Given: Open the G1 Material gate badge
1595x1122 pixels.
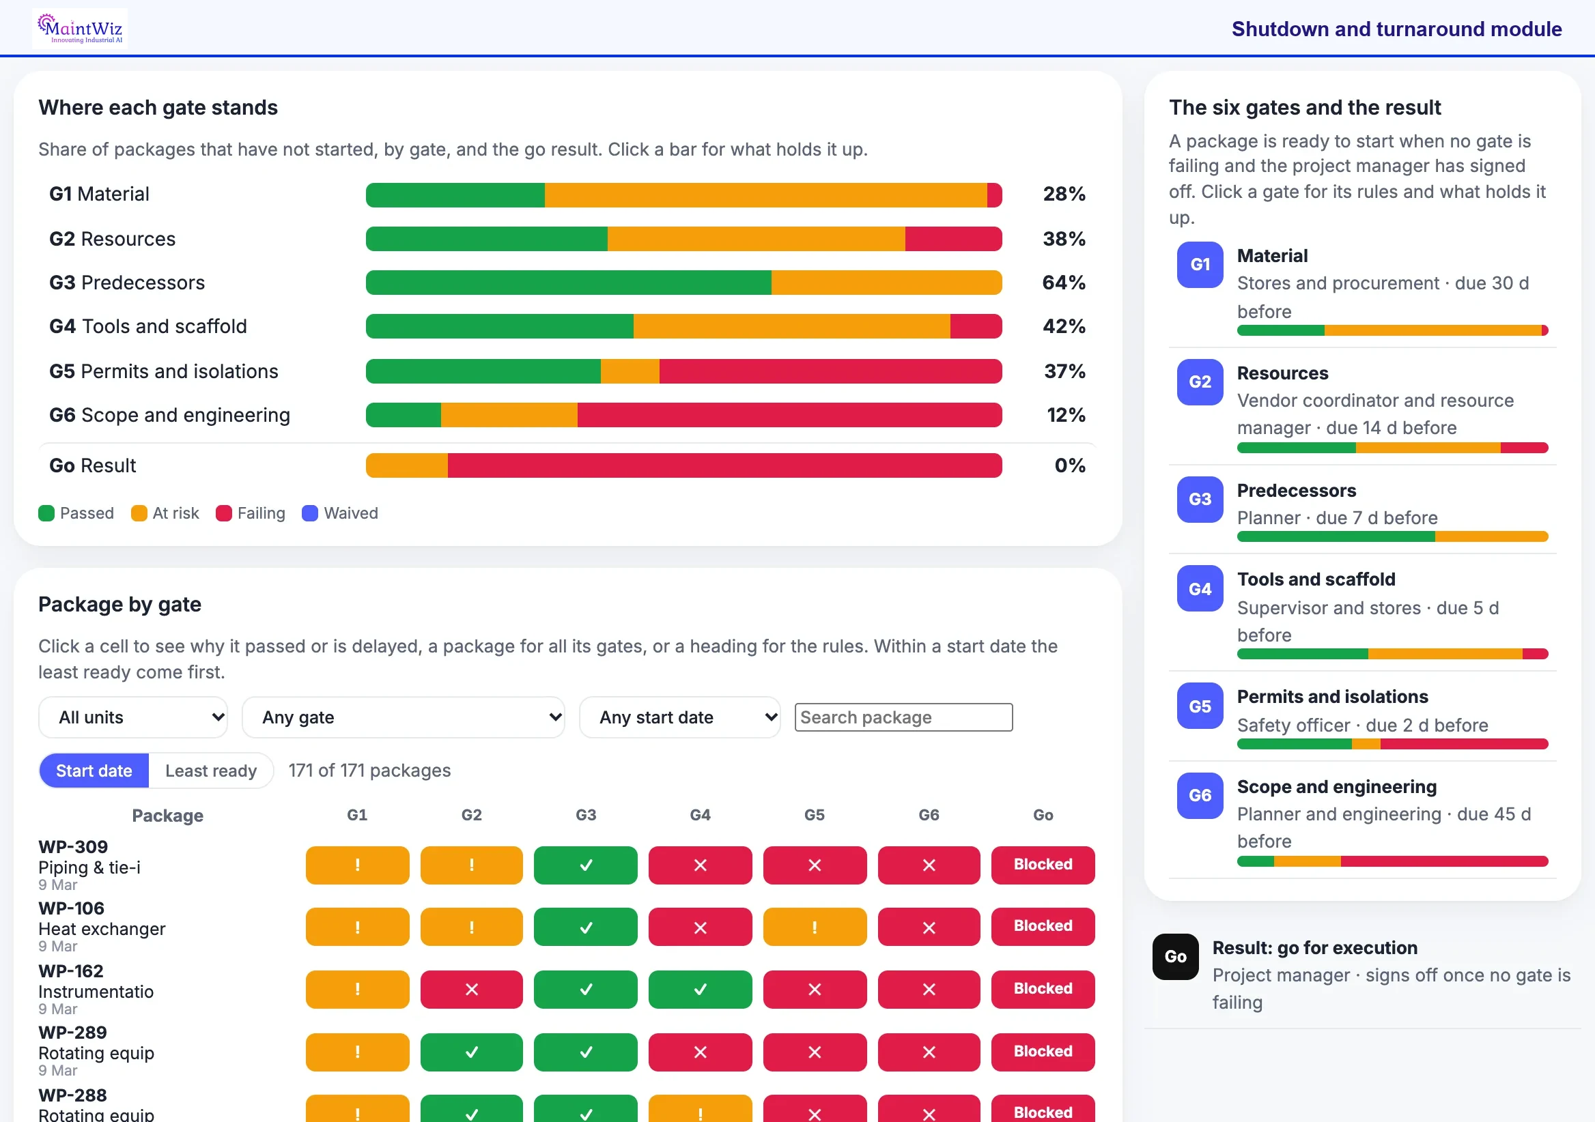Looking at the screenshot, I should [x=1200, y=265].
